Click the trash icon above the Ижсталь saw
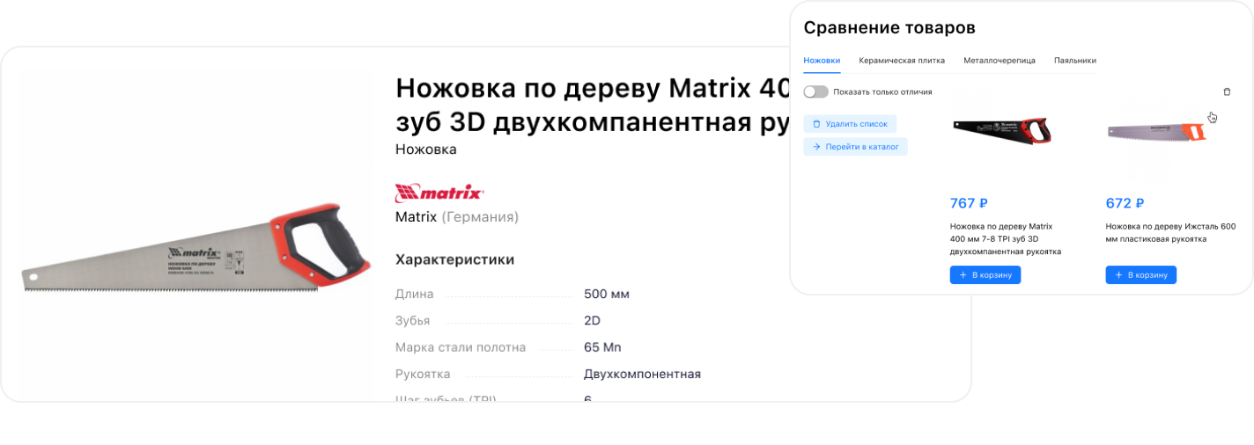 (x=1227, y=91)
